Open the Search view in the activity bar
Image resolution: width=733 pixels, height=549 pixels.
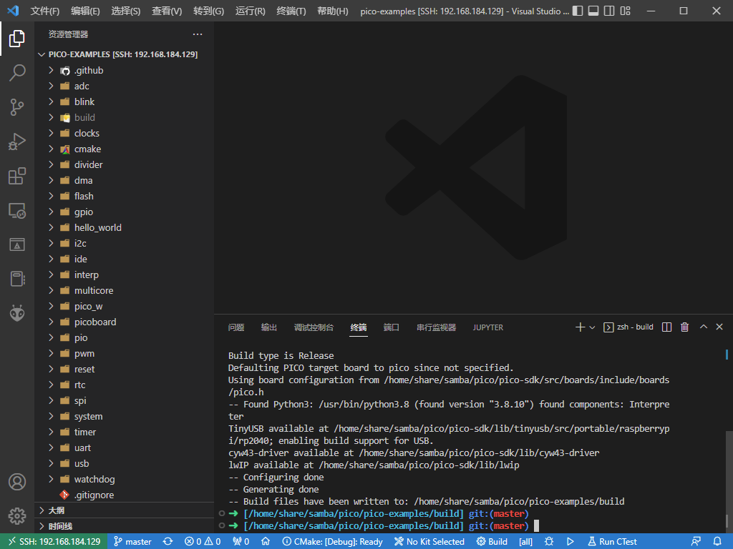[17, 73]
